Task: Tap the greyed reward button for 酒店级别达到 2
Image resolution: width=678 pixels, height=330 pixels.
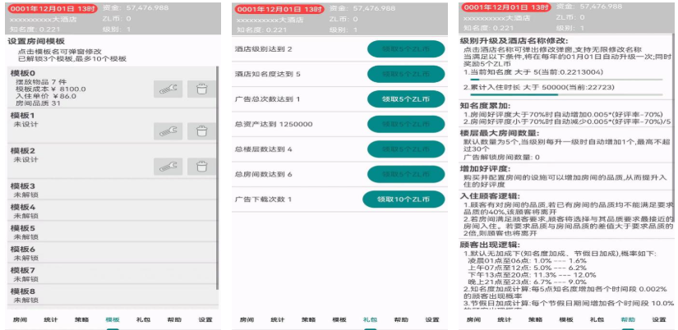Action: coord(405,49)
